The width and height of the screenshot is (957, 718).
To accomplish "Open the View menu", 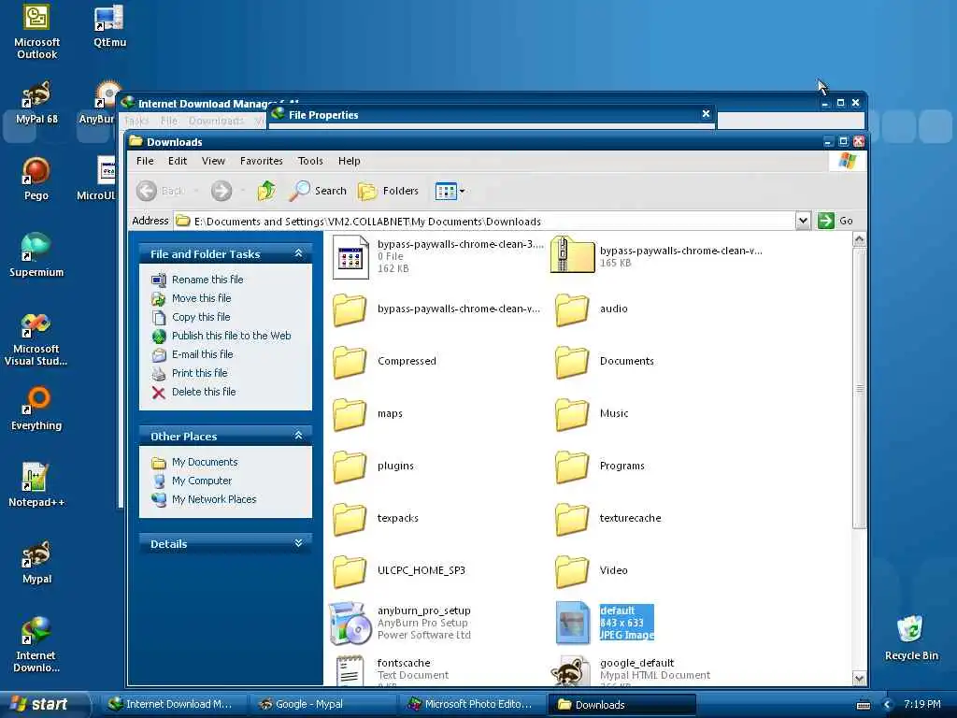I will (213, 161).
